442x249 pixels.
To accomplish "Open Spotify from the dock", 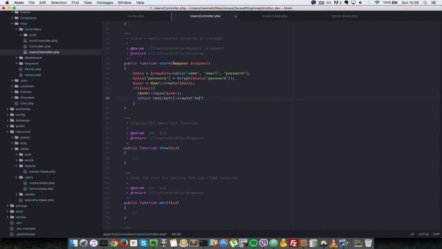I will click(x=253, y=243).
